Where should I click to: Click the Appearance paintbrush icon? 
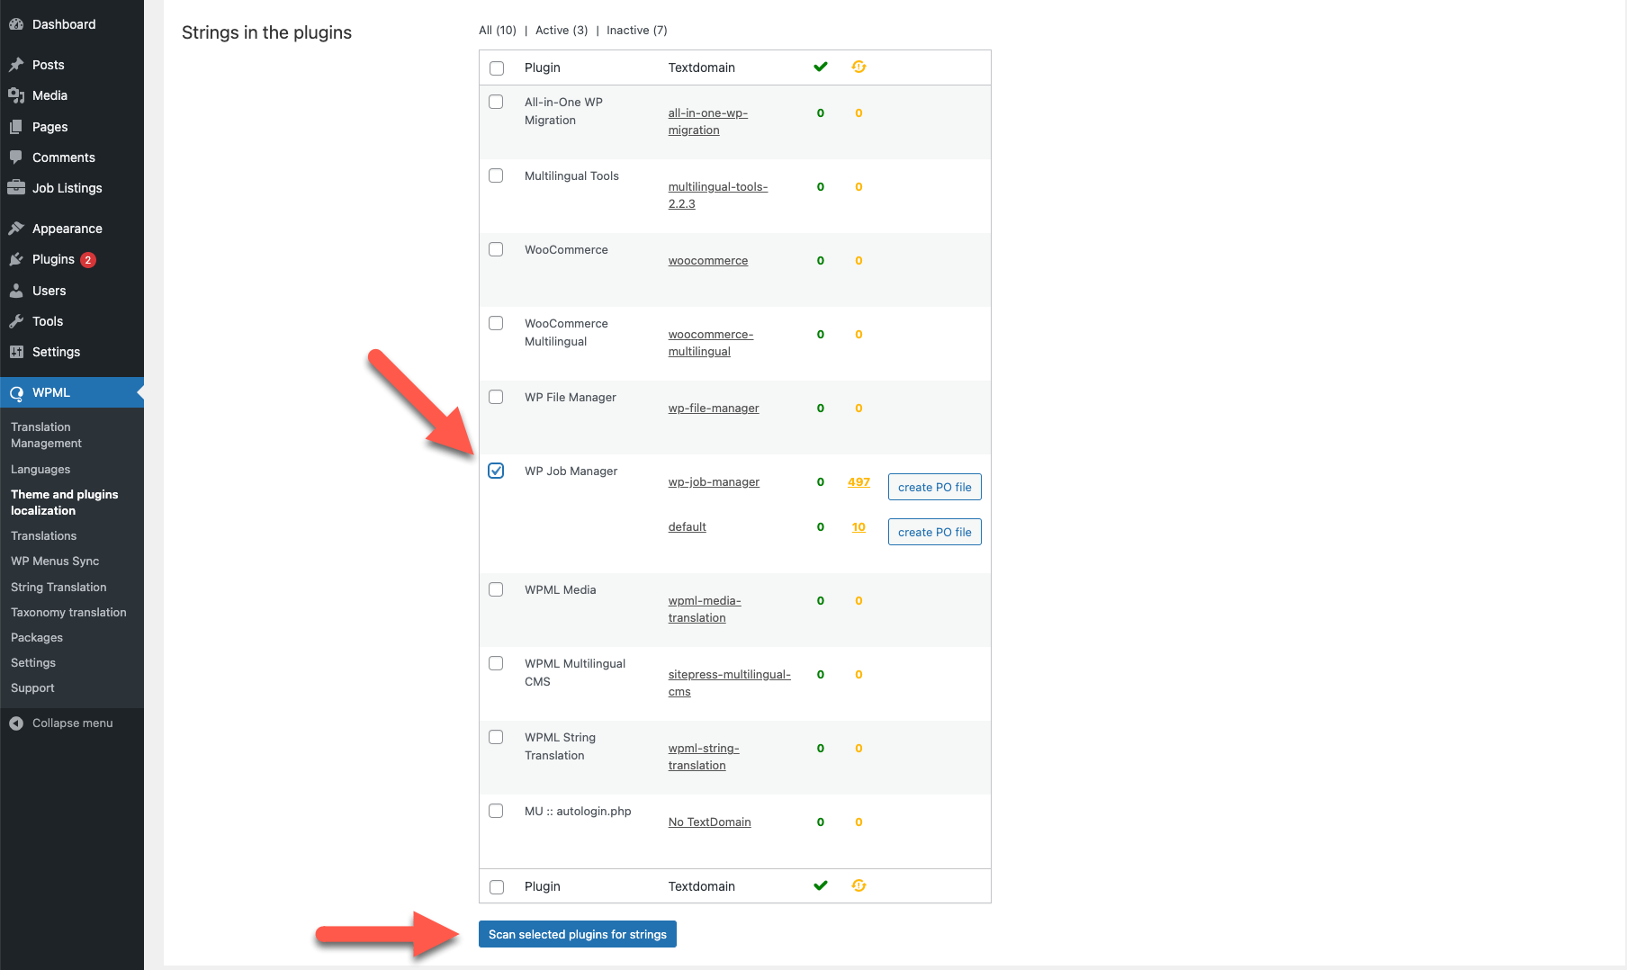pyautogui.click(x=16, y=229)
